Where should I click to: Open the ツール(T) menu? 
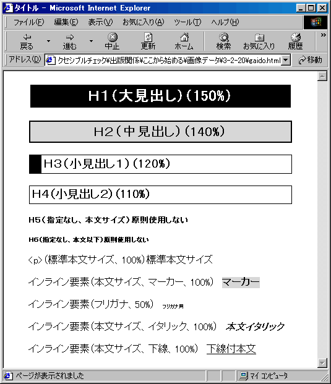[x=187, y=22]
